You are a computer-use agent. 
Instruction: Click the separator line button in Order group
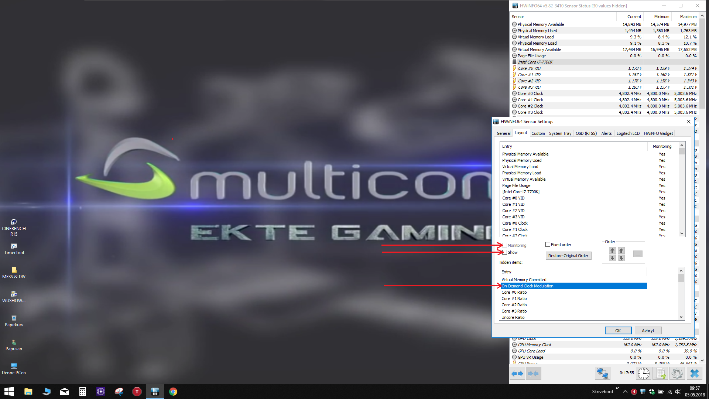point(638,254)
